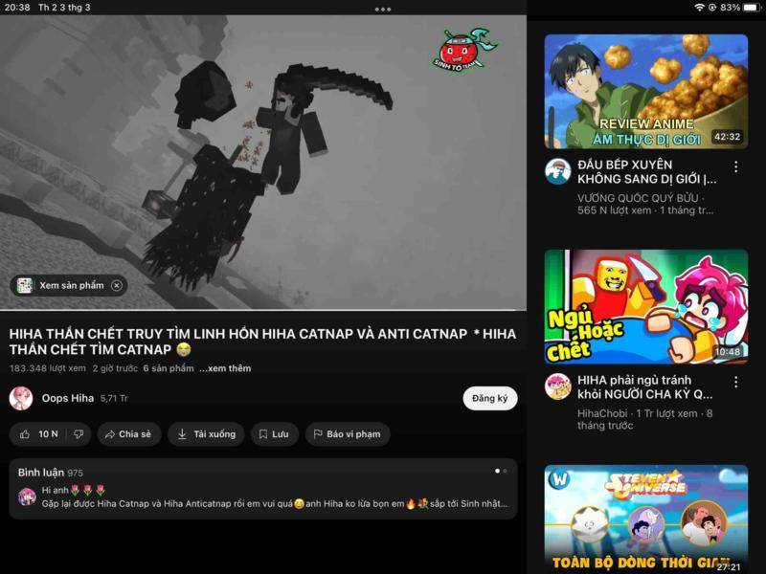Subscribe with the Đăng ký button
This screenshot has height=574, width=766.
489,398
